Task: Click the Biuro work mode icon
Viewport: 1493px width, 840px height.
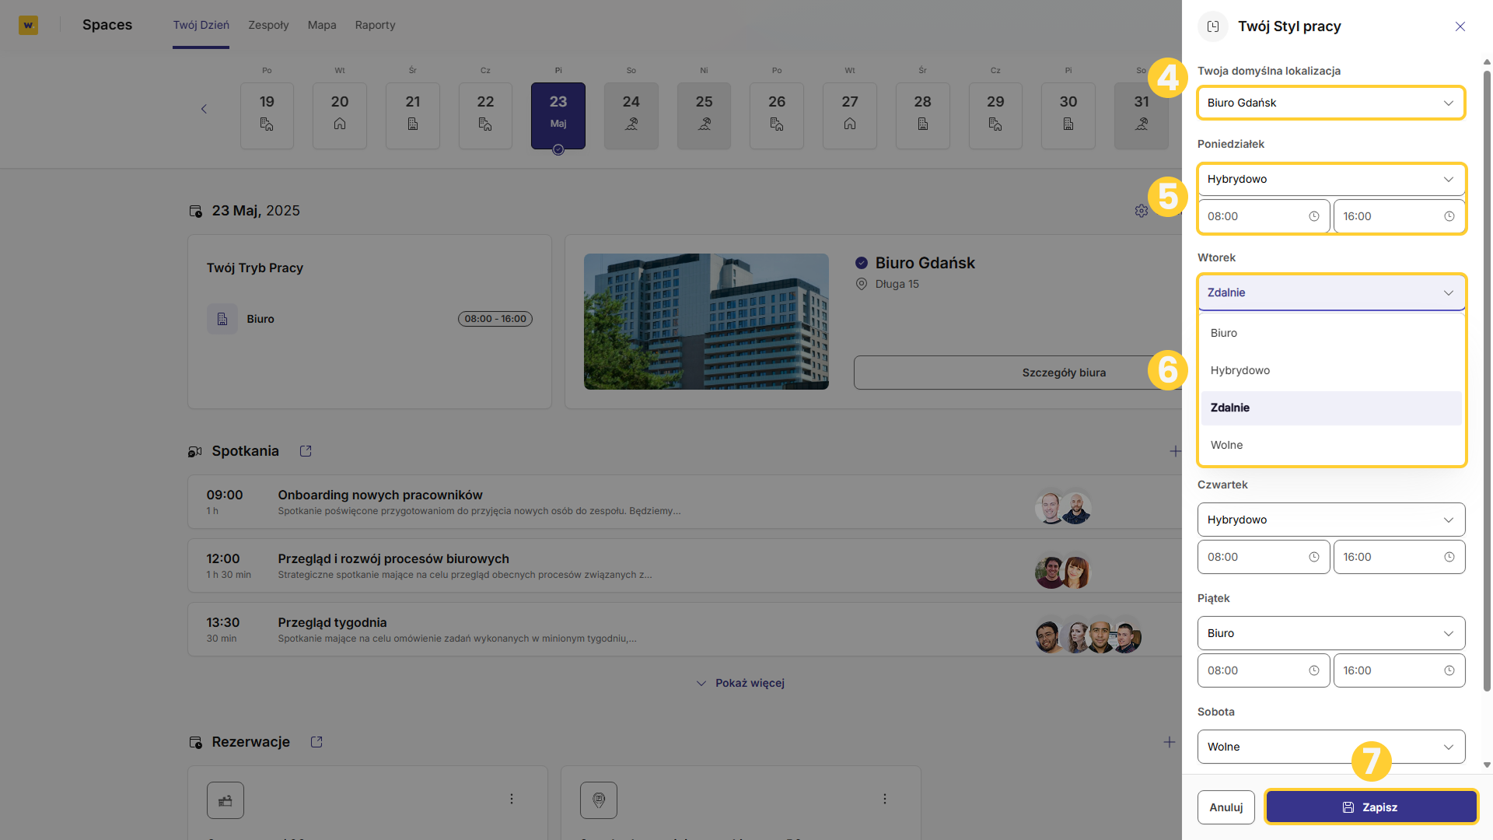Action: [x=222, y=319]
